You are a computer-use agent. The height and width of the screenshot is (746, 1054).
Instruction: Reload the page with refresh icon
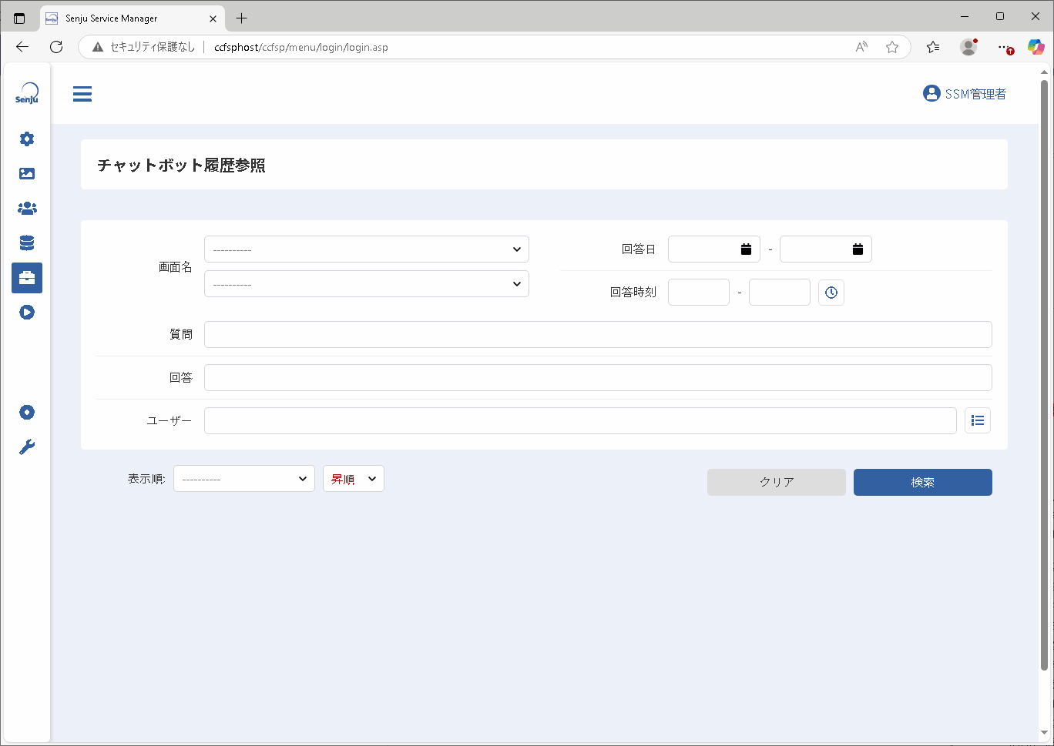click(x=56, y=47)
